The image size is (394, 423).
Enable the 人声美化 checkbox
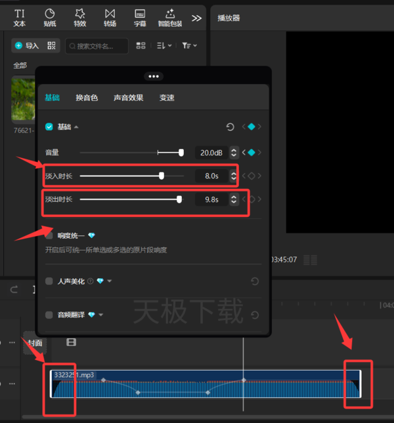click(x=49, y=281)
